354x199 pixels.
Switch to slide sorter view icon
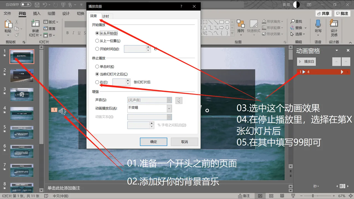[x=271, y=196]
